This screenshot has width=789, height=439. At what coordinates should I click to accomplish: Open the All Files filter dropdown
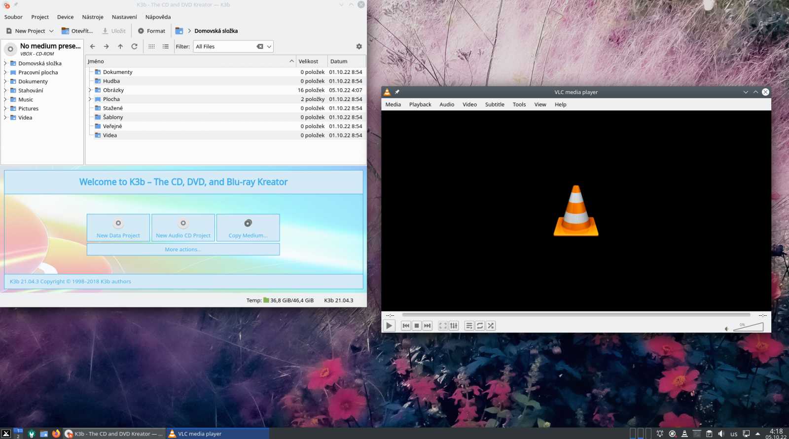[x=269, y=46]
